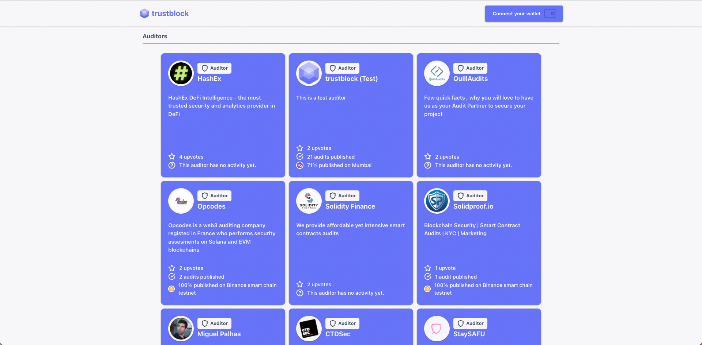Click shield icon in CTDSec Auditor badge

333,323
